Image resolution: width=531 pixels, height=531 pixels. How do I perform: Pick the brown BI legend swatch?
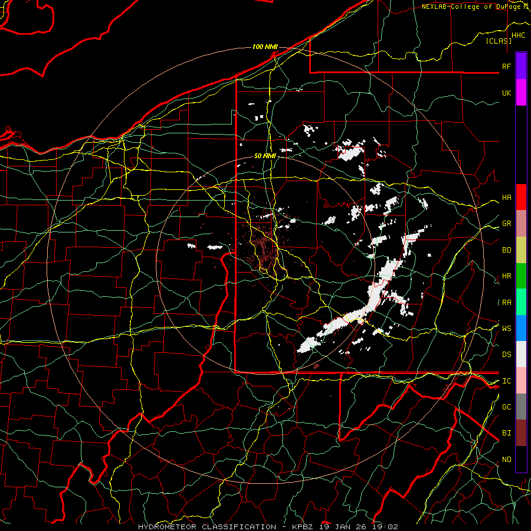pyautogui.click(x=521, y=433)
